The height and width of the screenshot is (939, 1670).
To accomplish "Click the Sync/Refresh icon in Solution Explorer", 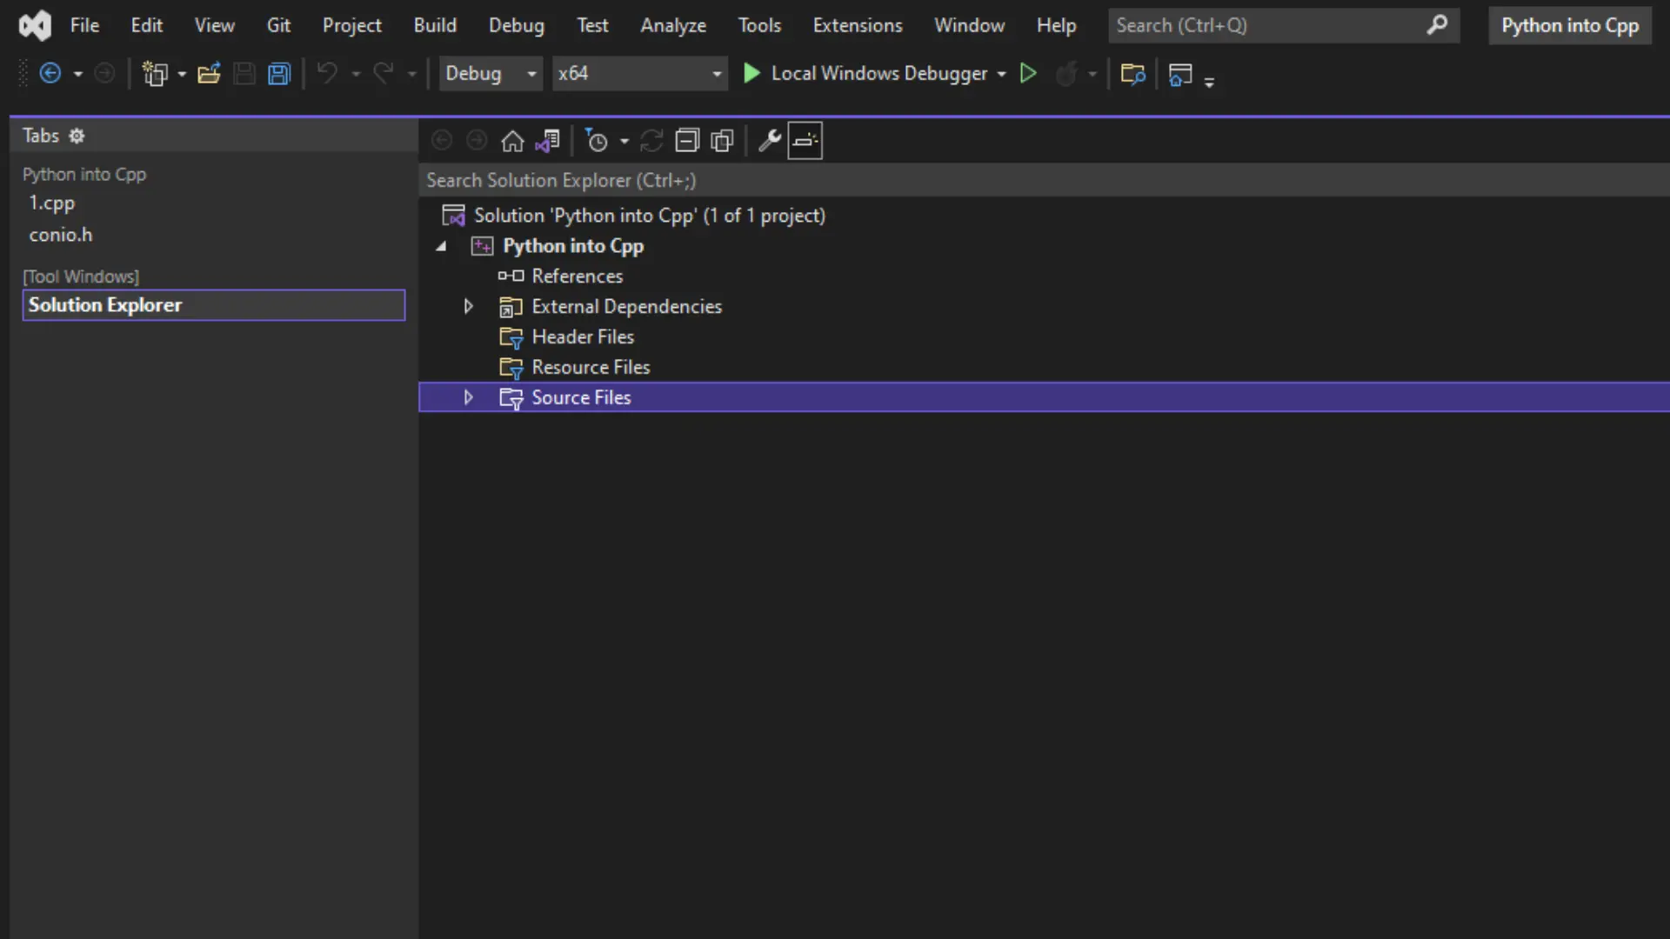I will click(651, 141).
